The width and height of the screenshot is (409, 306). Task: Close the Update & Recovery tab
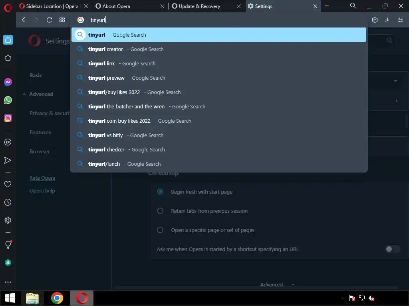(x=239, y=6)
